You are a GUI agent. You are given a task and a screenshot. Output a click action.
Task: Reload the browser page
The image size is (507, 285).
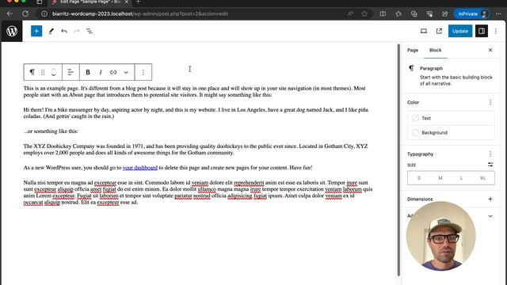[25, 13]
